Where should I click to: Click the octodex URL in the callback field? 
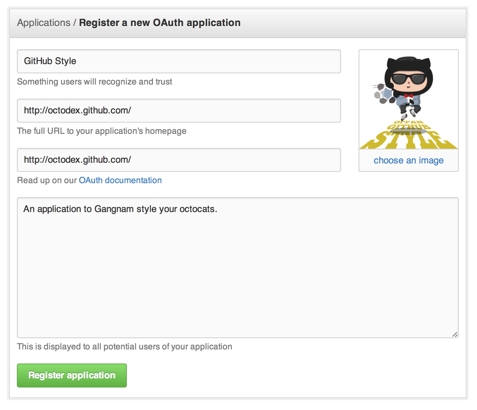click(x=77, y=160)
